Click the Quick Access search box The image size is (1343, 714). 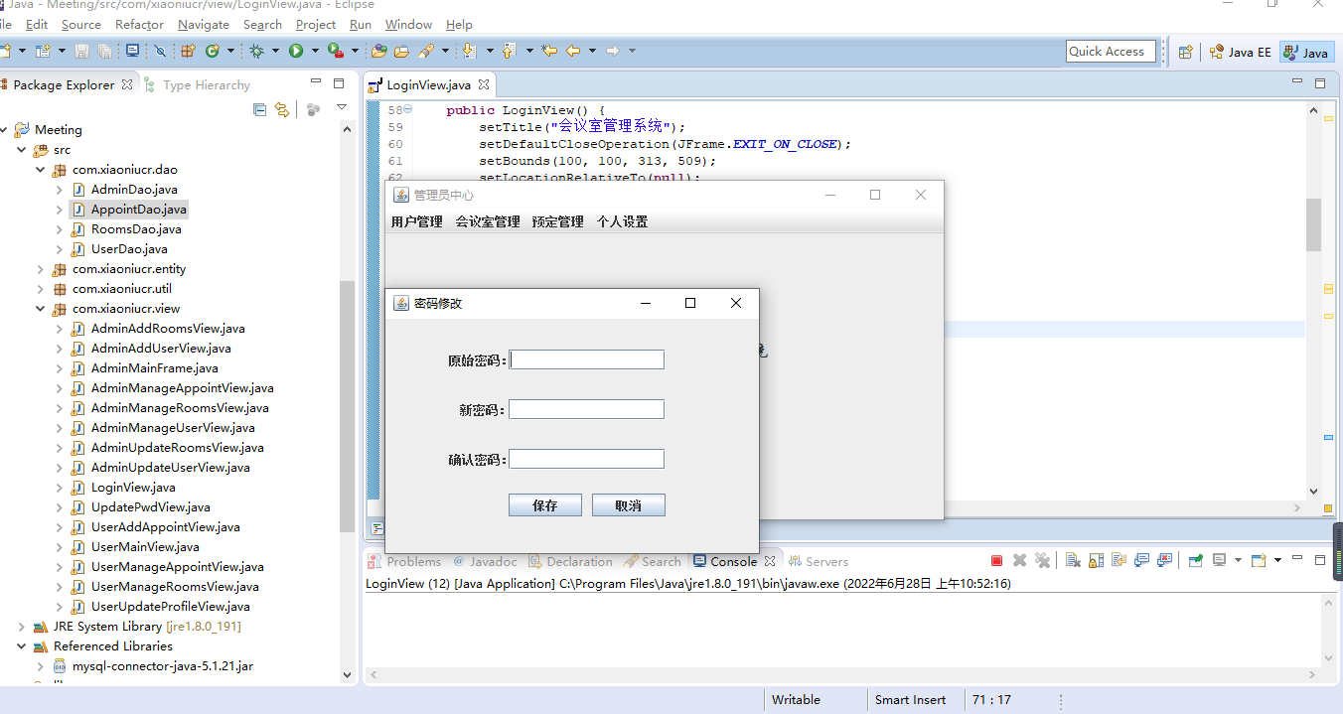coord(1113,52)
